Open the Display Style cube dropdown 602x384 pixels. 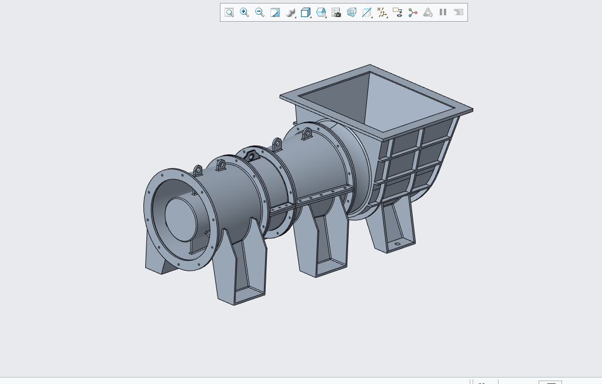click(306, 13)
